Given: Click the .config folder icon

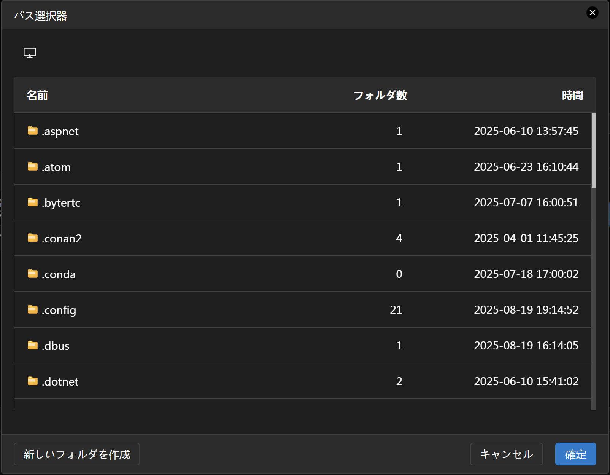Looking at the screenshot, I should 33,309.
